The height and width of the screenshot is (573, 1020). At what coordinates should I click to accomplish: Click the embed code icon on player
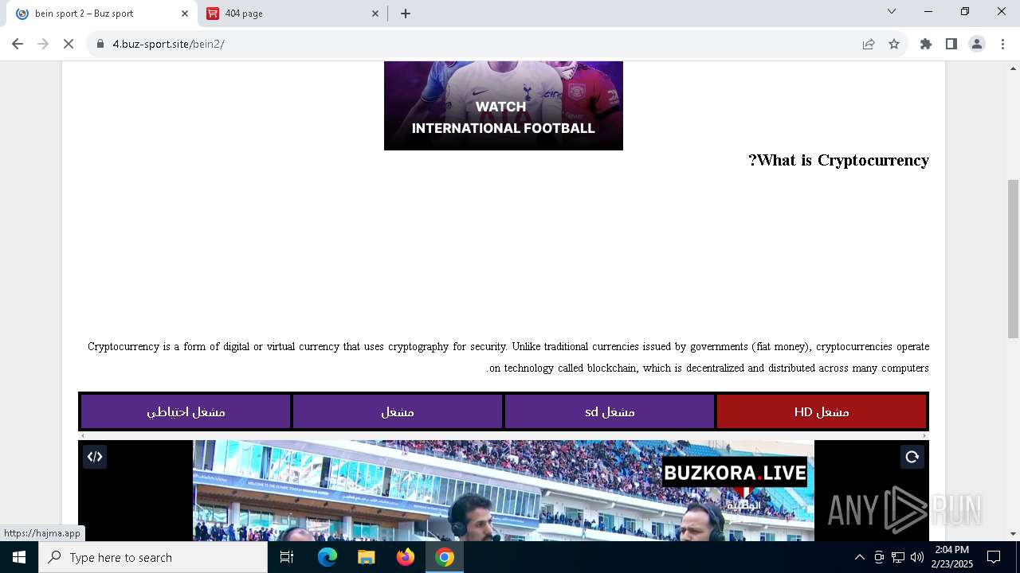pyautogui.click(x=95, y=457)
